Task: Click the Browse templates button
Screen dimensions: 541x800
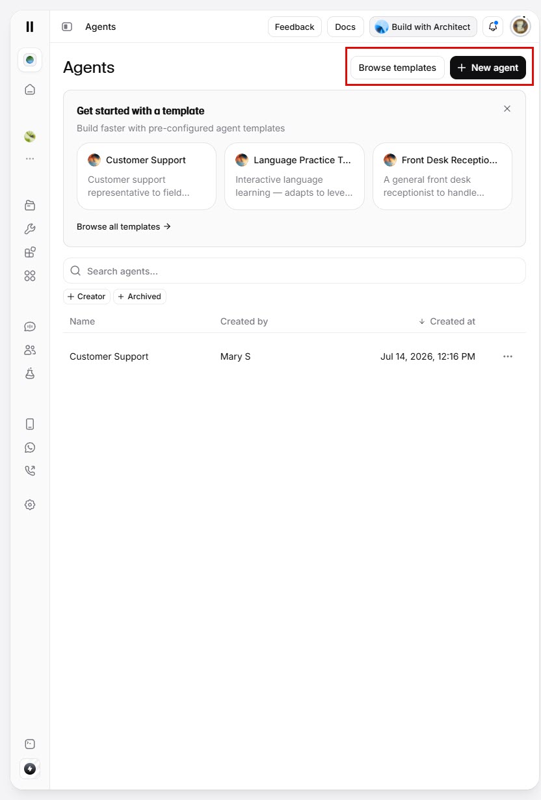Action: click(397, 68)
